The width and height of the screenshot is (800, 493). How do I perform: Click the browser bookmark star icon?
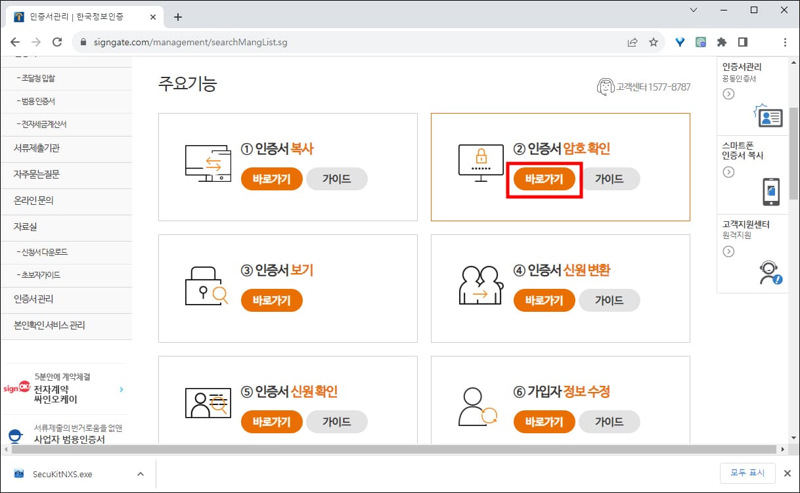tap(654, 41)
